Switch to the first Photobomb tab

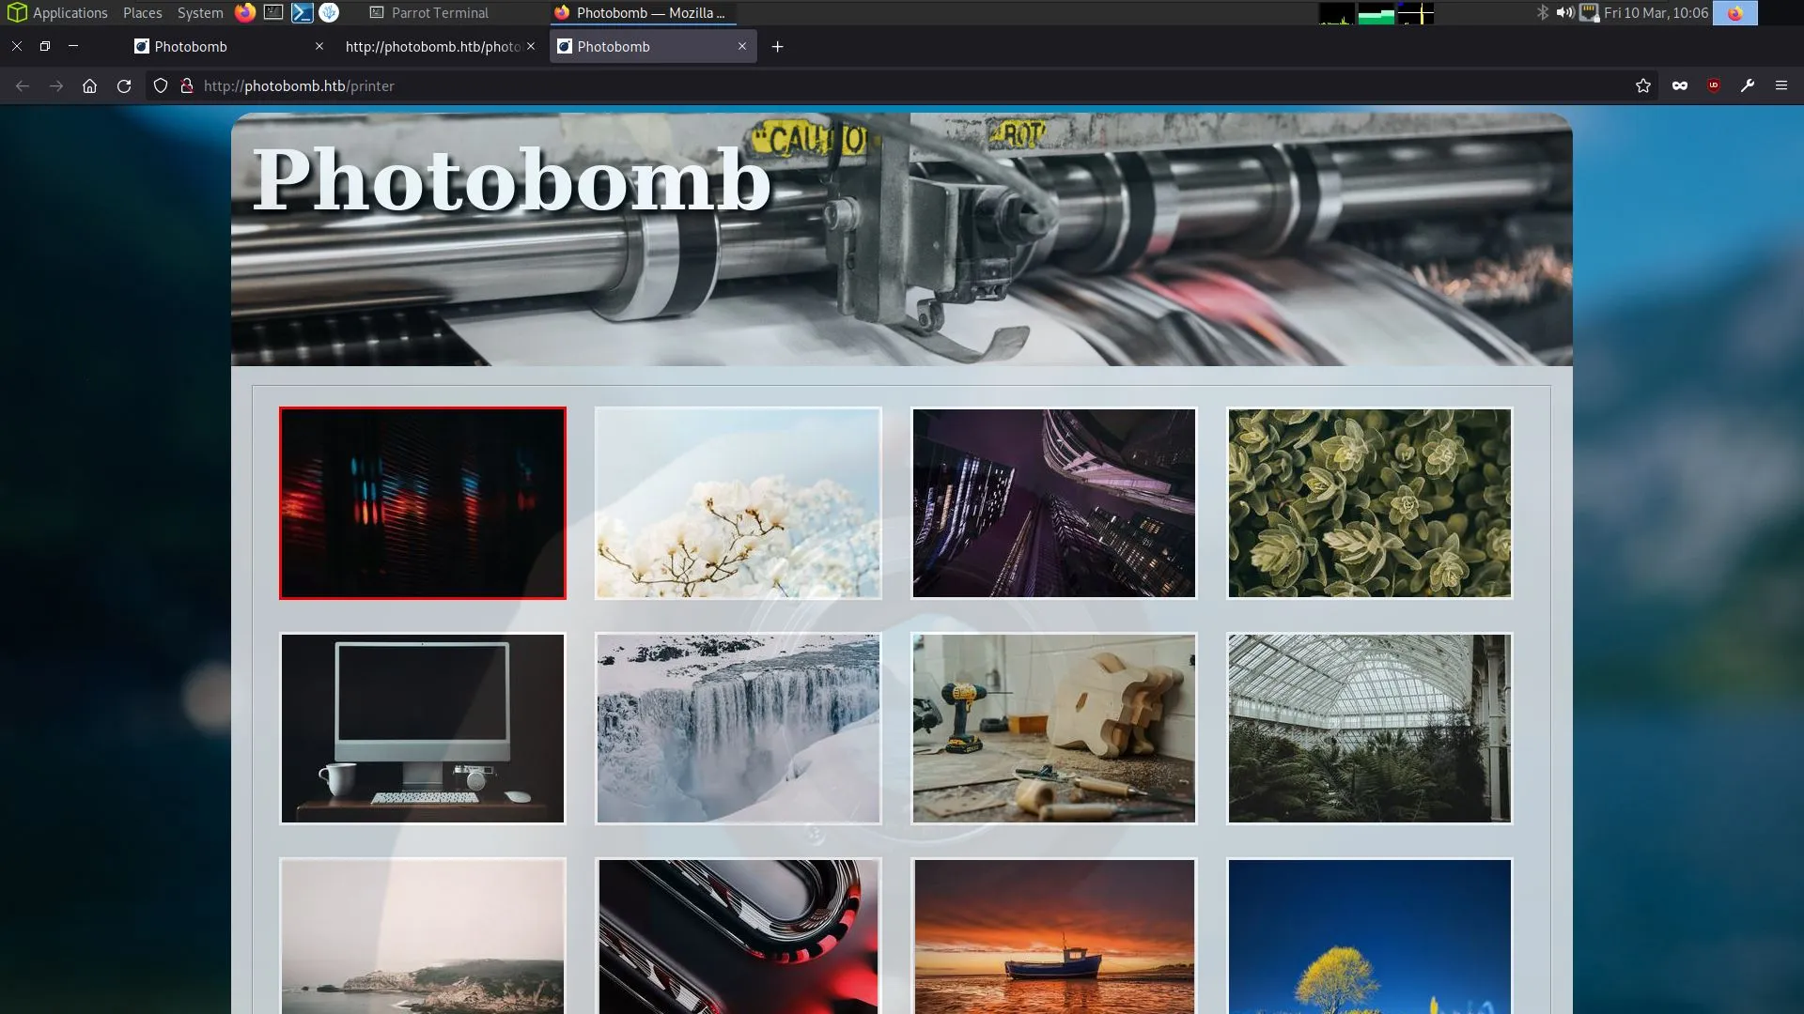(226, 46)
